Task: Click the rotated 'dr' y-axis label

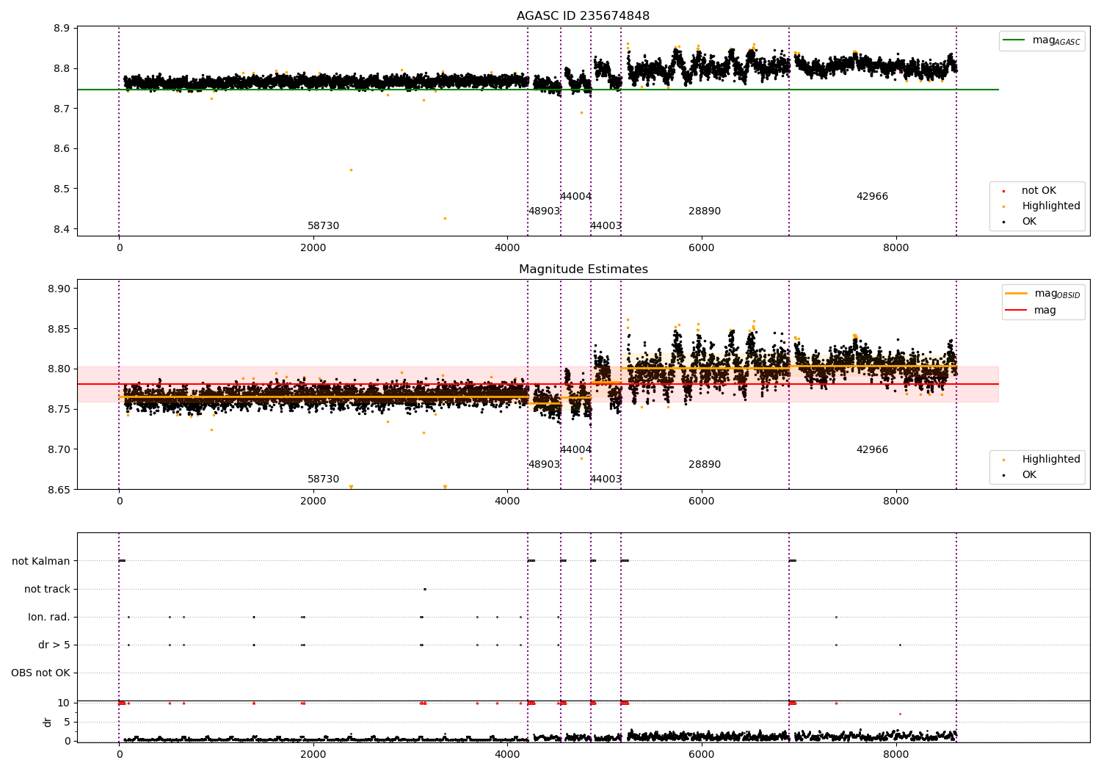Action: point(48,722)
